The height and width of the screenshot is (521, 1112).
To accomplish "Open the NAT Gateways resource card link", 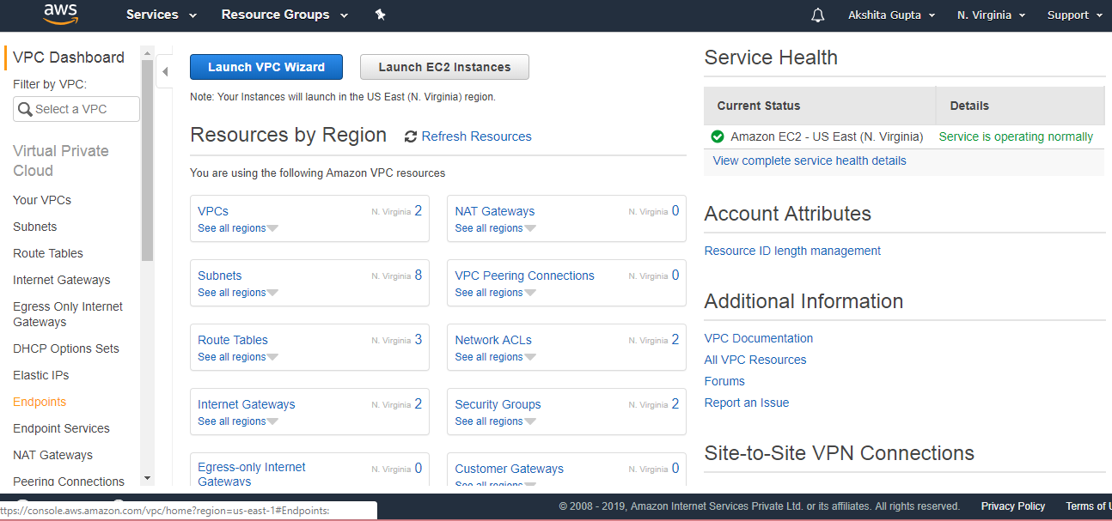I will 495,211.
